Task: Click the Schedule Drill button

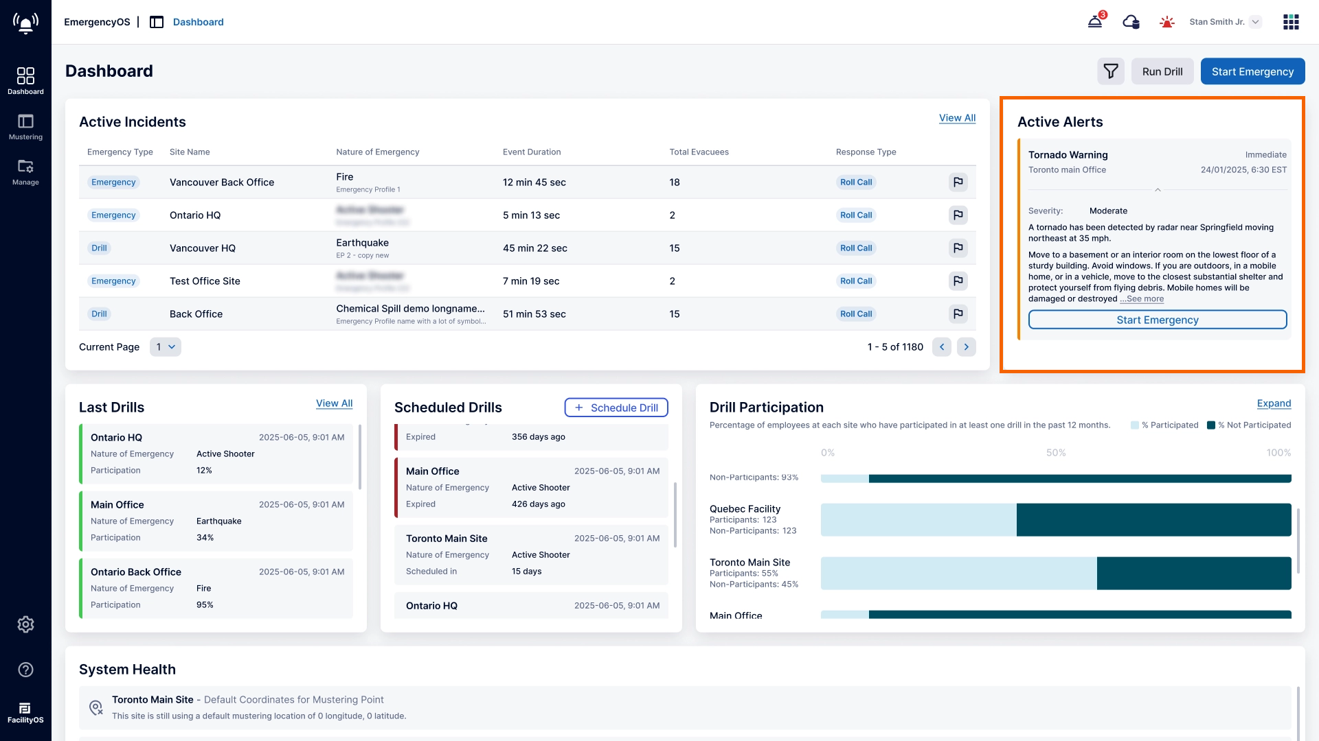Action: (x=616, y=408)
